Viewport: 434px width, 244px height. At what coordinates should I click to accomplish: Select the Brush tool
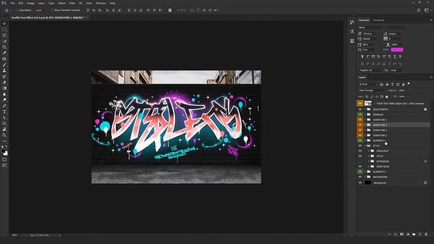(x=5, y=65)
